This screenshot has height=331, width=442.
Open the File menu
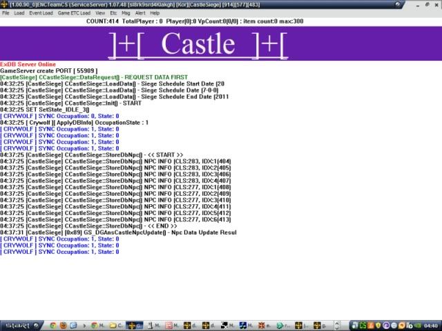click(x=6, y=13)
